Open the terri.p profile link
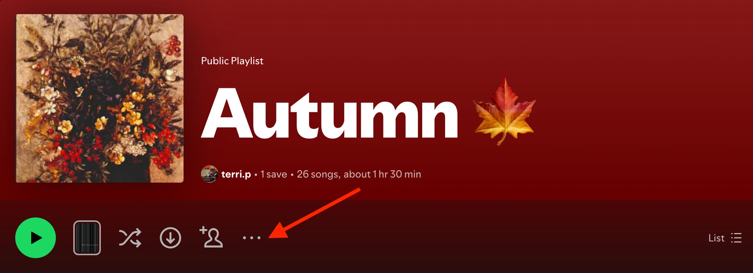 [x=236, y=174]
